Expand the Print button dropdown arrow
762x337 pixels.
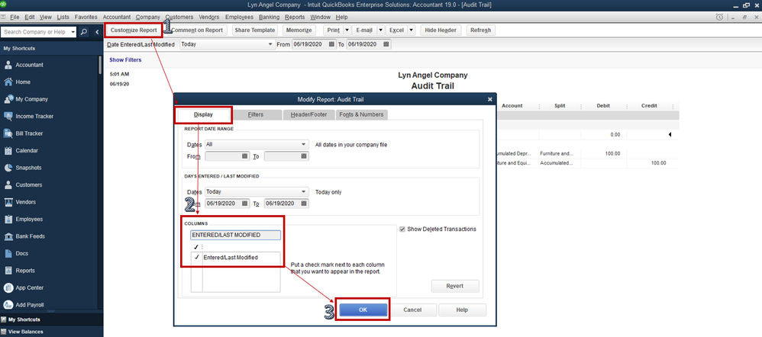347,30
